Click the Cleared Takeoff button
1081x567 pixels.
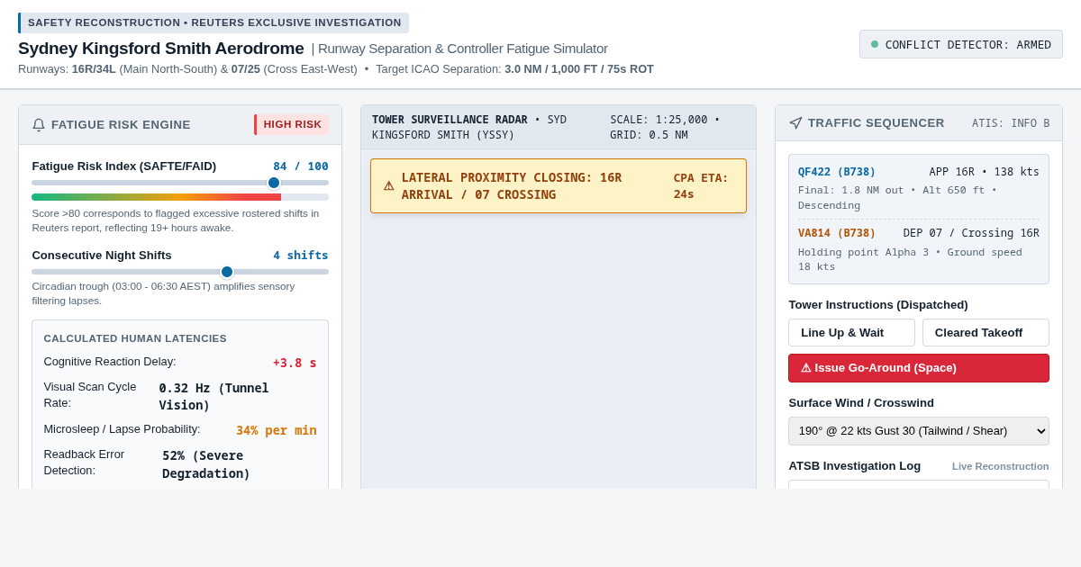coord(986,332)
